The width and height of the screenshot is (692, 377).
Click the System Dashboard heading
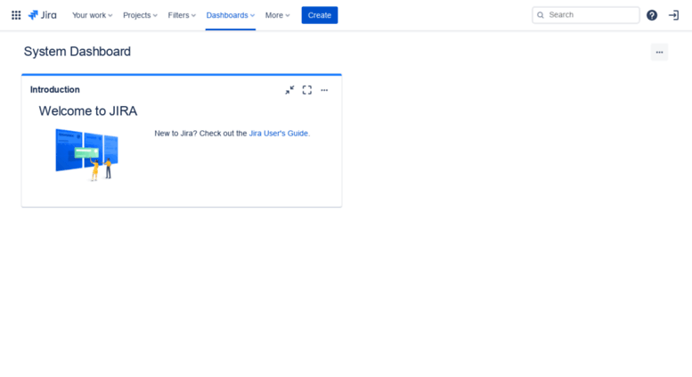click(x=77, y=52)
